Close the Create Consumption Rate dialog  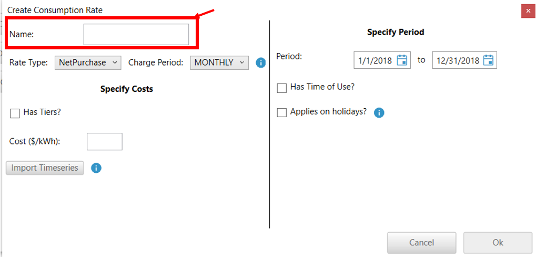pyautogui.click(x=528, y=11)
